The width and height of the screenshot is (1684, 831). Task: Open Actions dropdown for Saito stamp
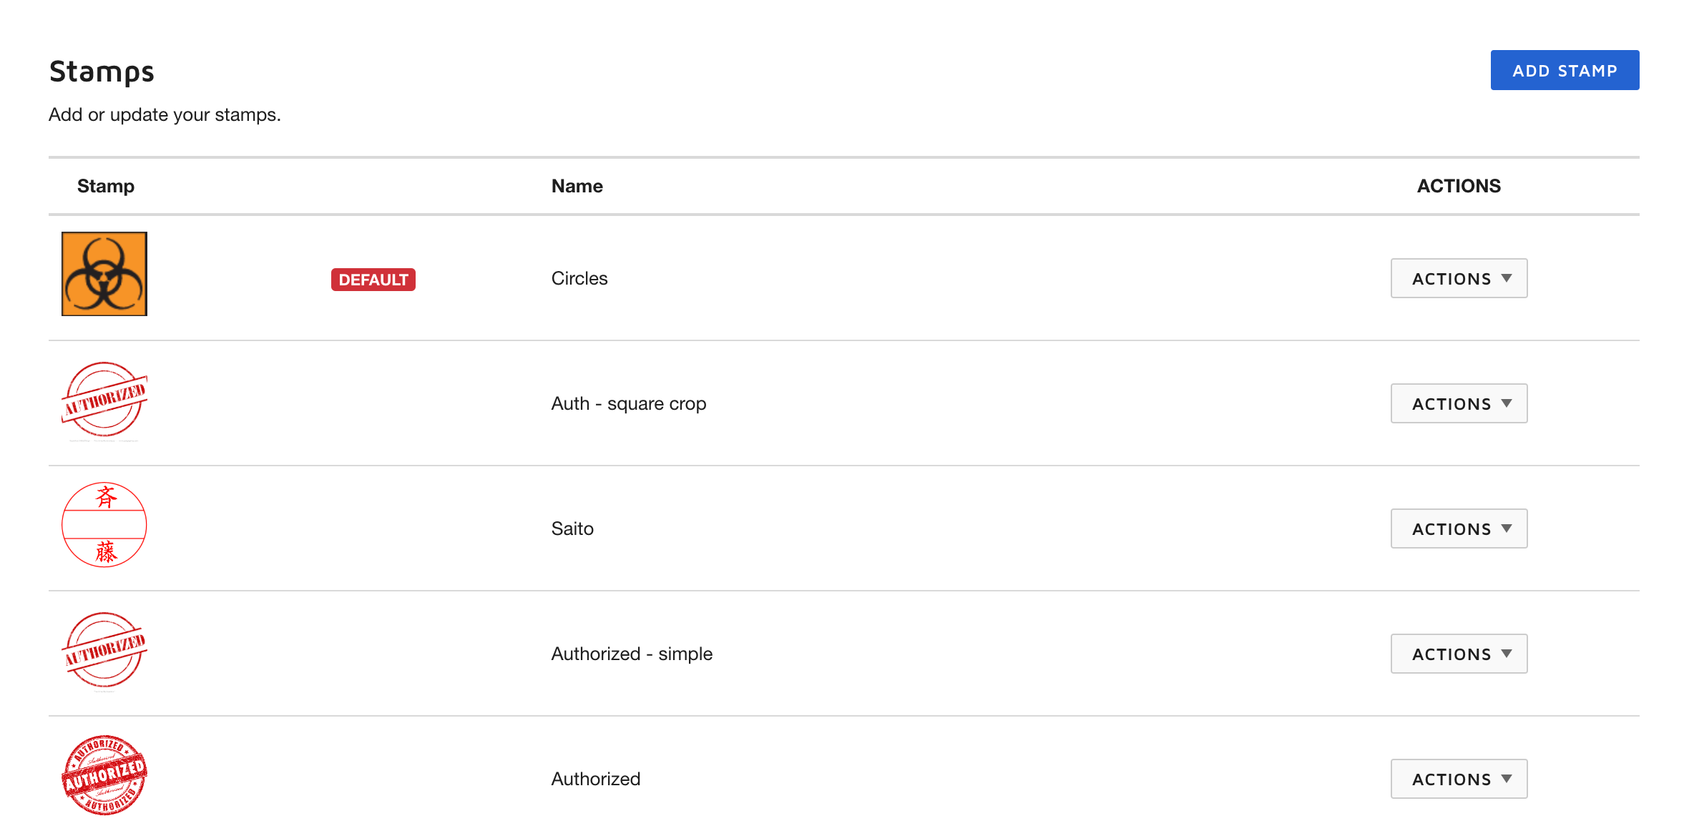coord(1458,528)
